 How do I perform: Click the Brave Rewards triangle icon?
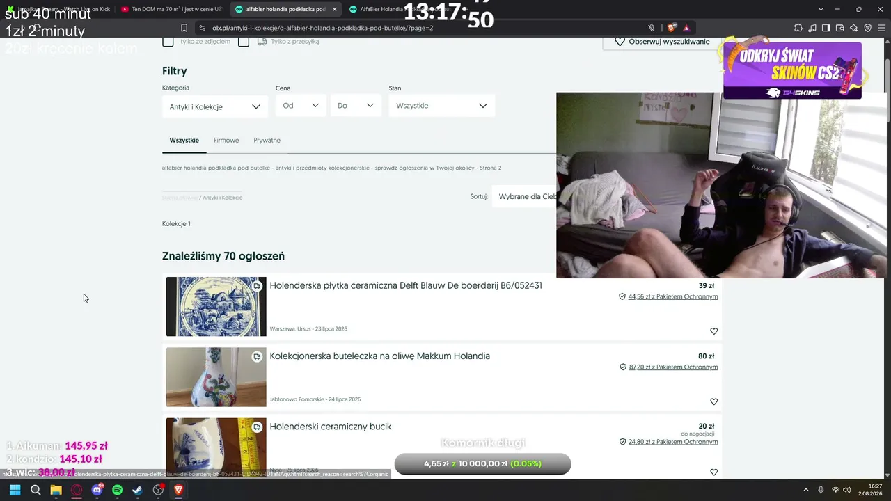tap(686, 28)
